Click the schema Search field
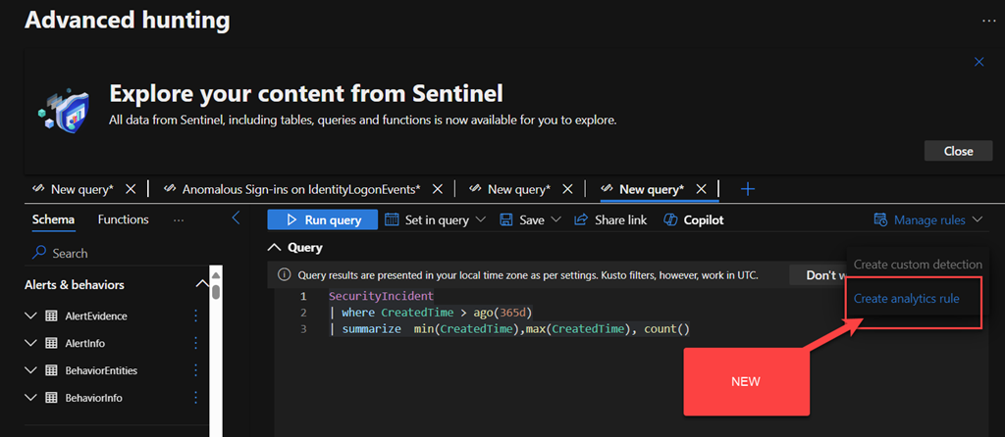This screenshot has height=437, width=1005. (x=118, y=253)
